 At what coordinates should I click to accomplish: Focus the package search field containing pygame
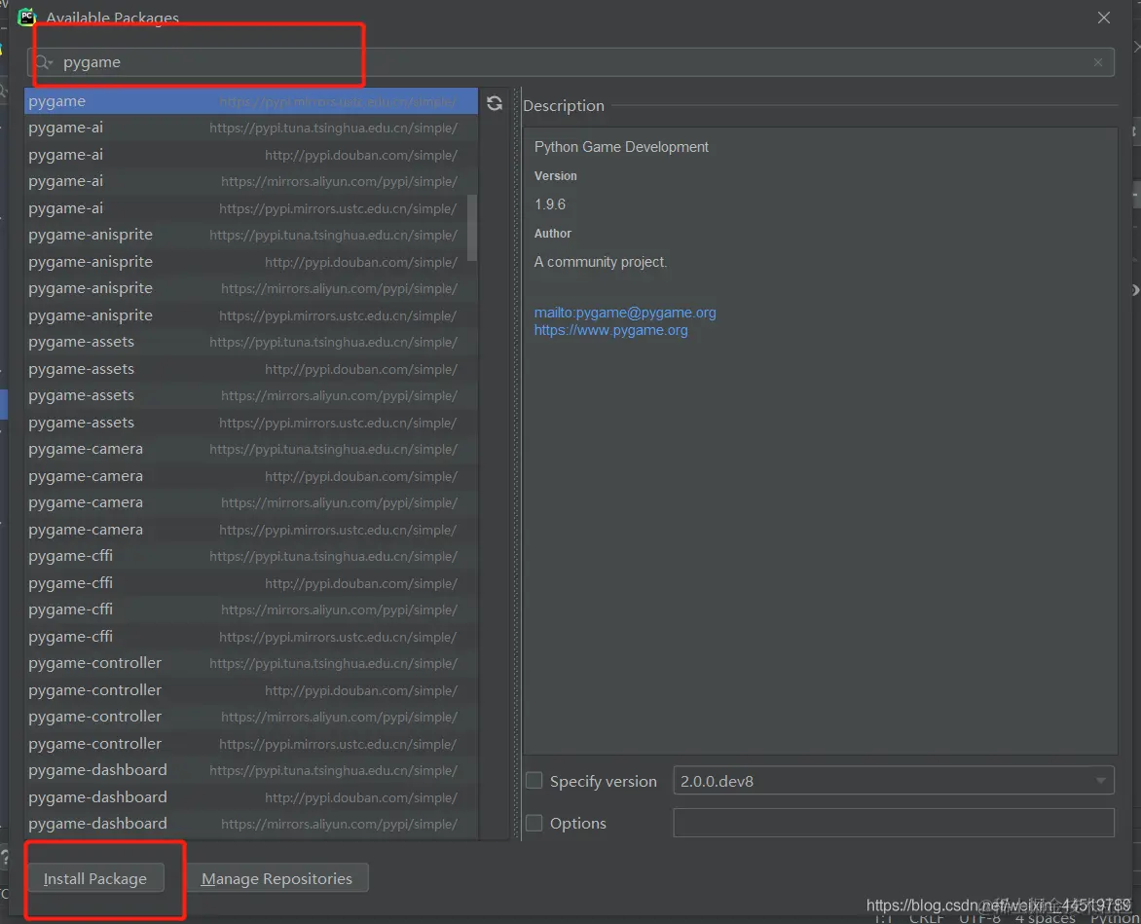tap(570, 62)
